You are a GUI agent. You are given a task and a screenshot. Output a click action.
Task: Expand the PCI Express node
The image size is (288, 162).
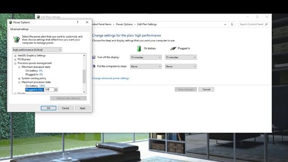point(15,59)
